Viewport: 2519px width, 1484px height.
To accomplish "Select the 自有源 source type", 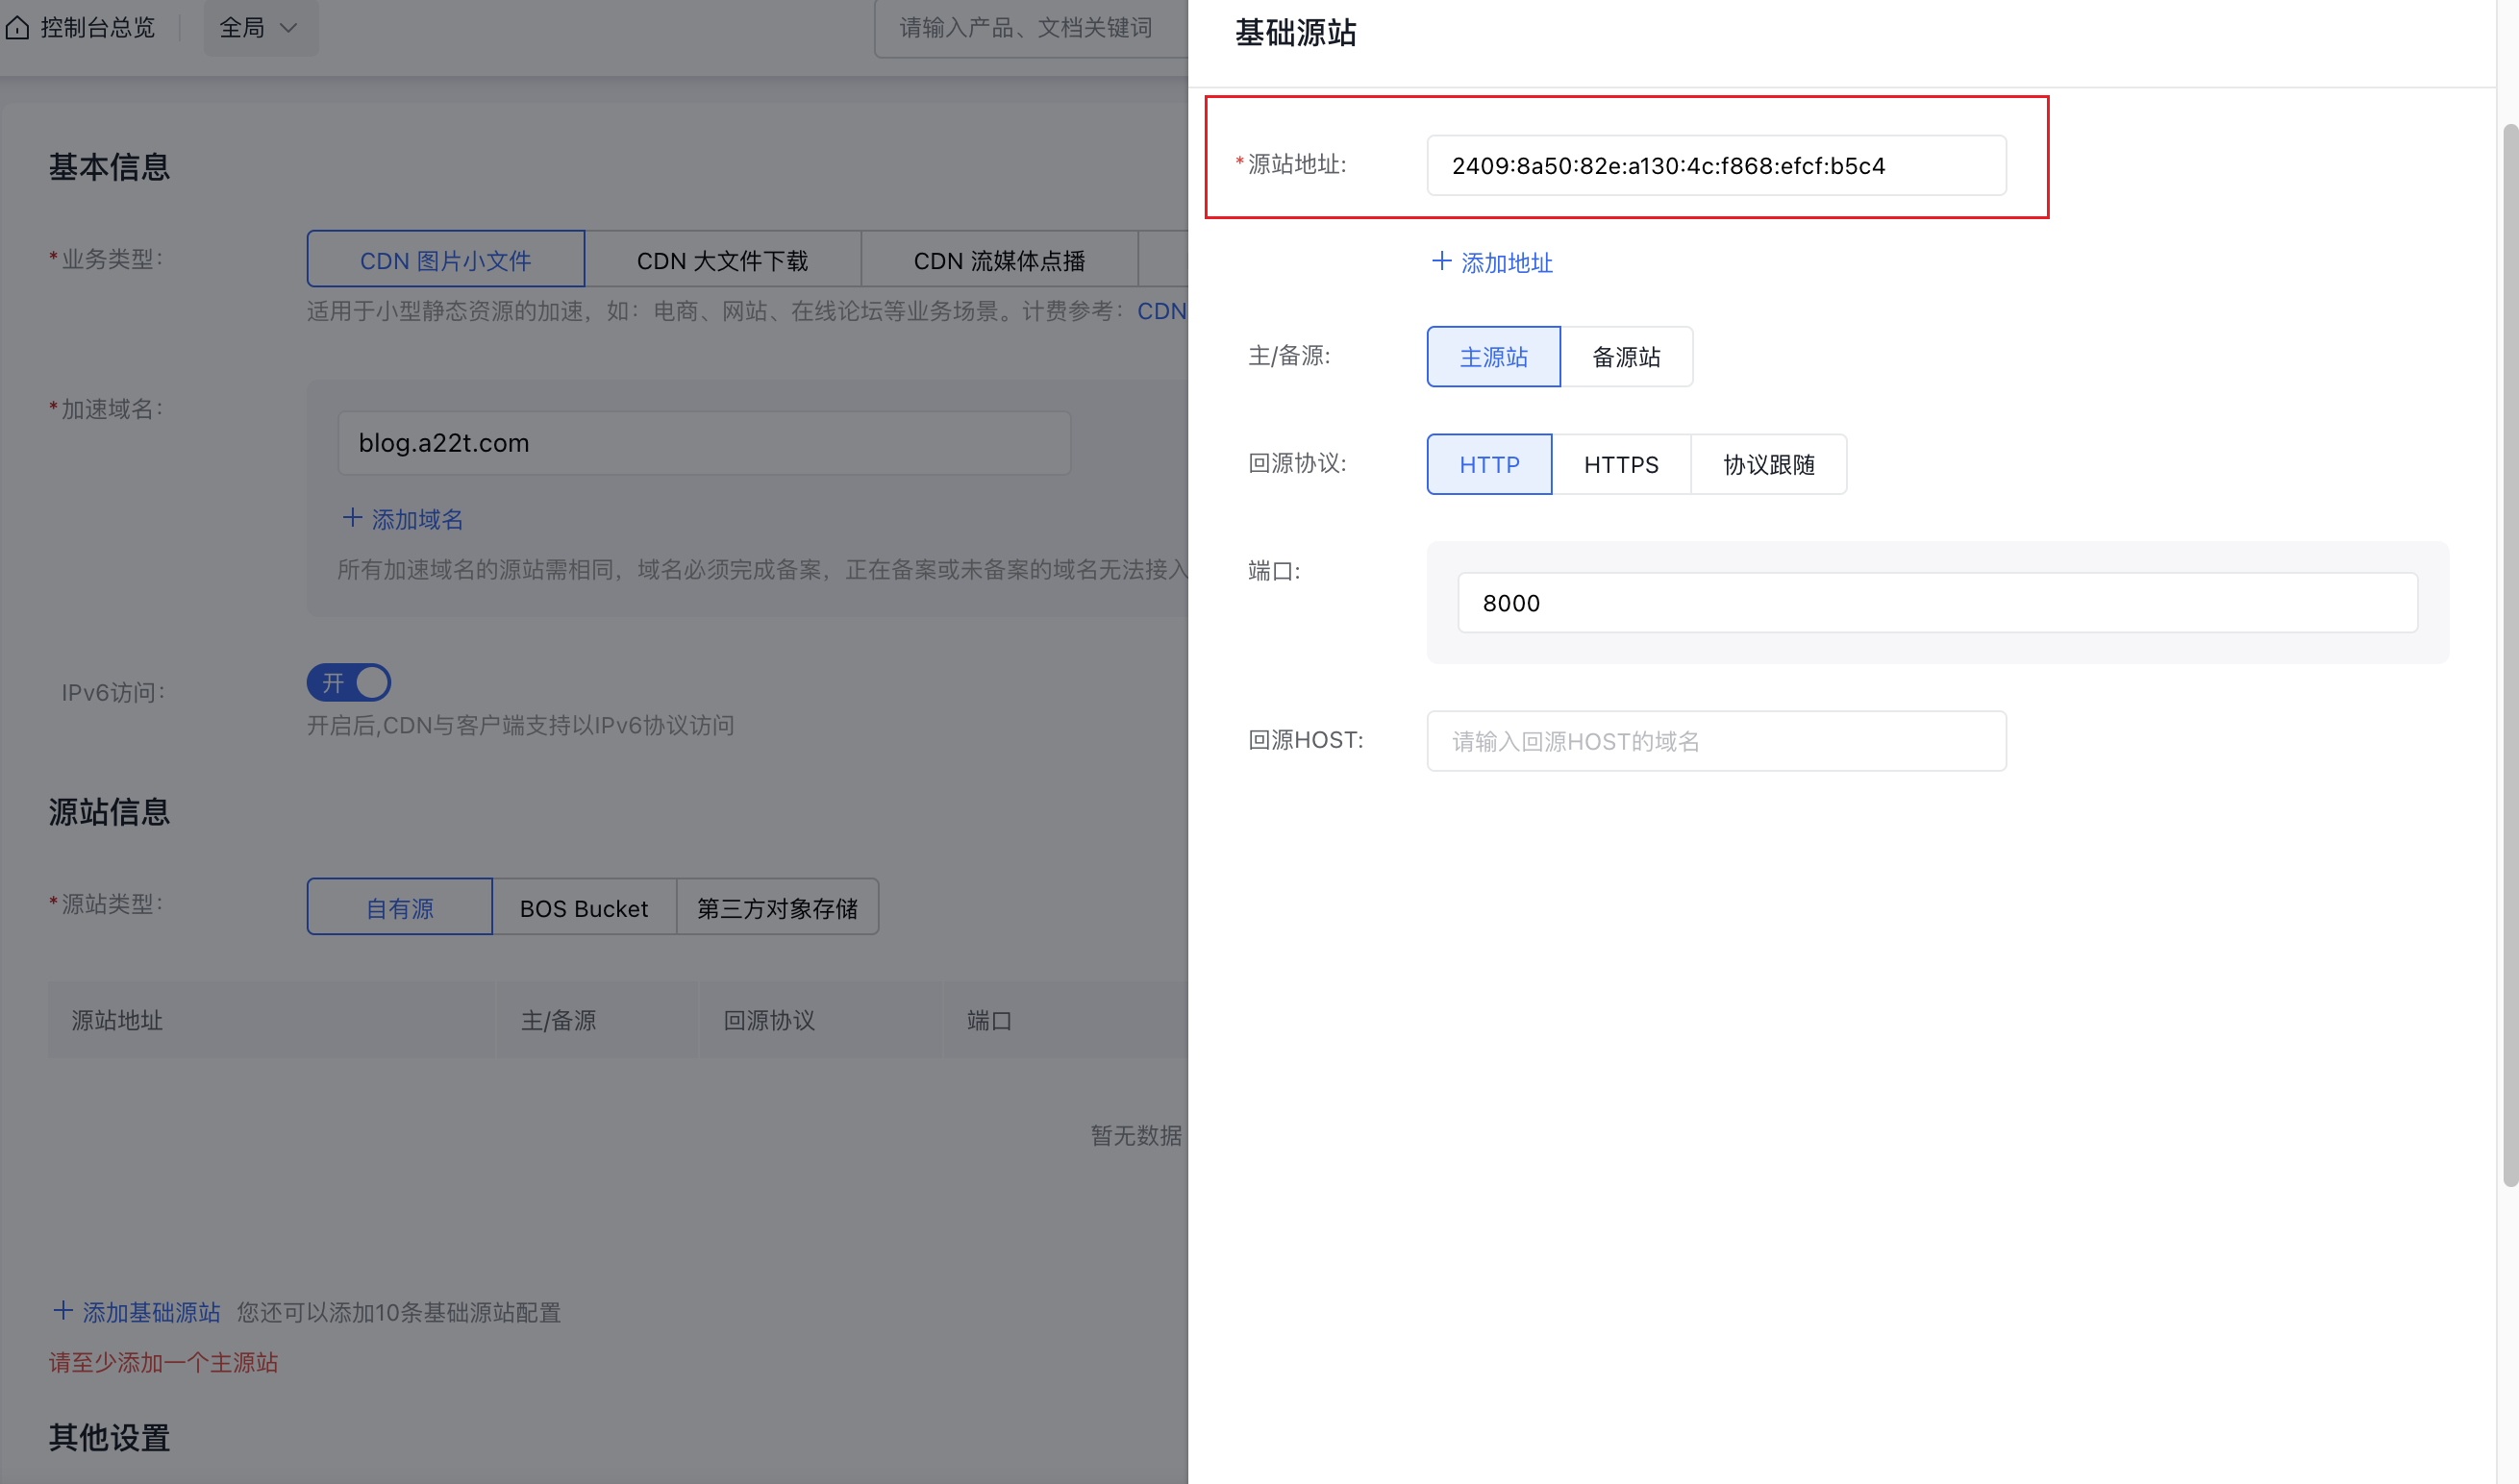I will click(399, 907).
